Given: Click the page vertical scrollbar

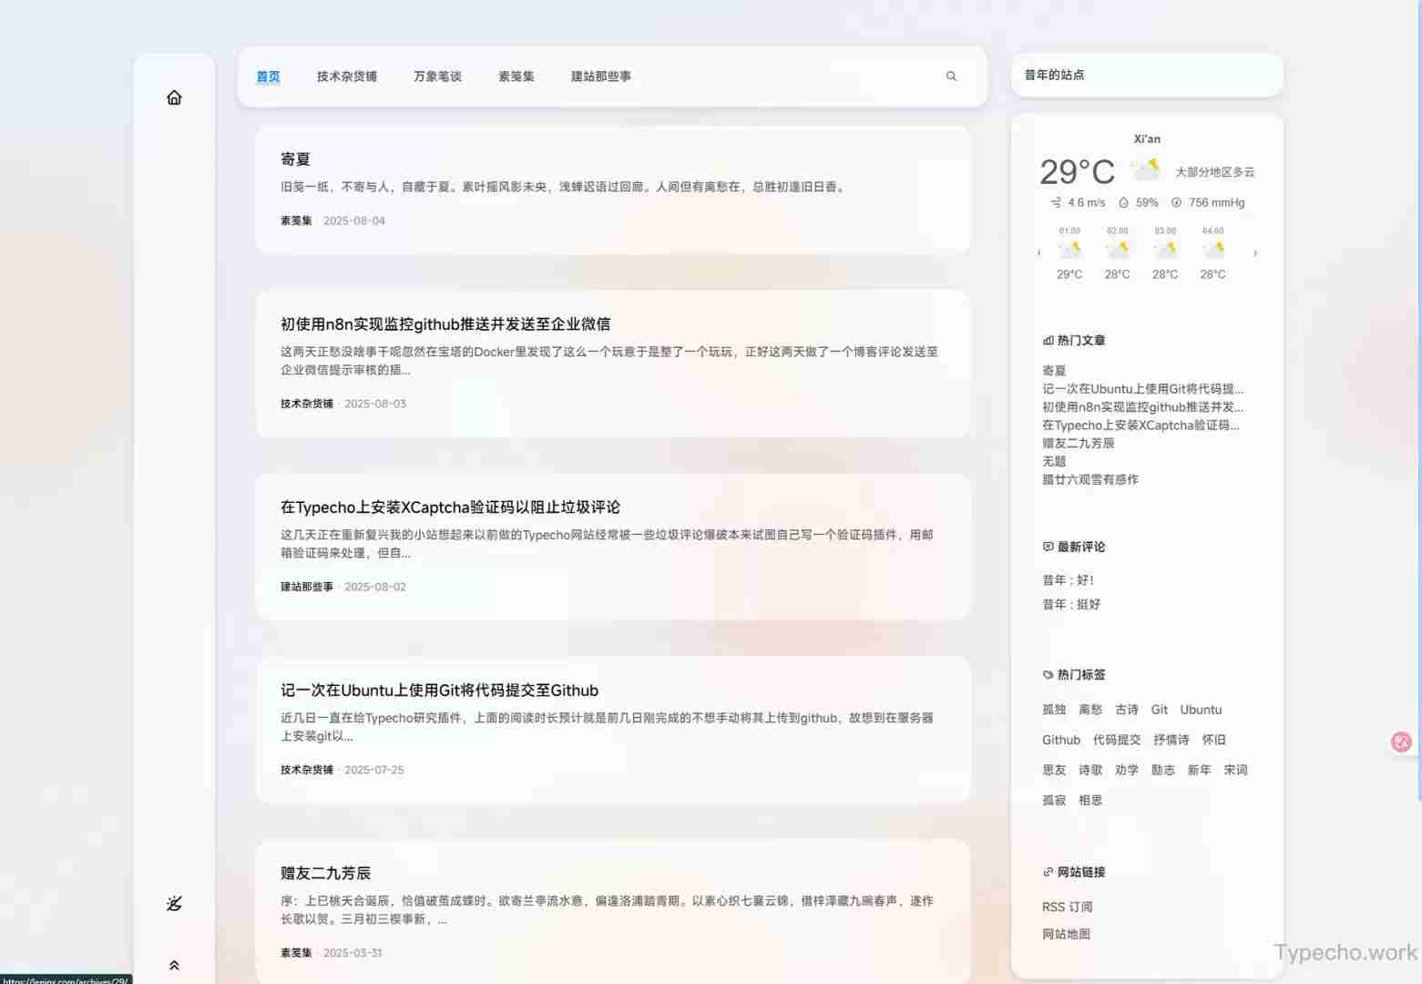Looking at the screenshot, I should coord(1417,364).
